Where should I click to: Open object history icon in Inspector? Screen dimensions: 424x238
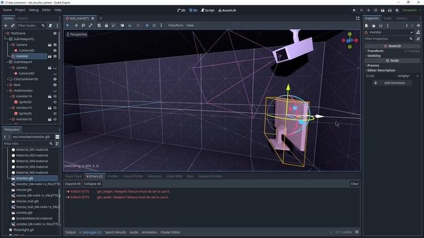418,26
